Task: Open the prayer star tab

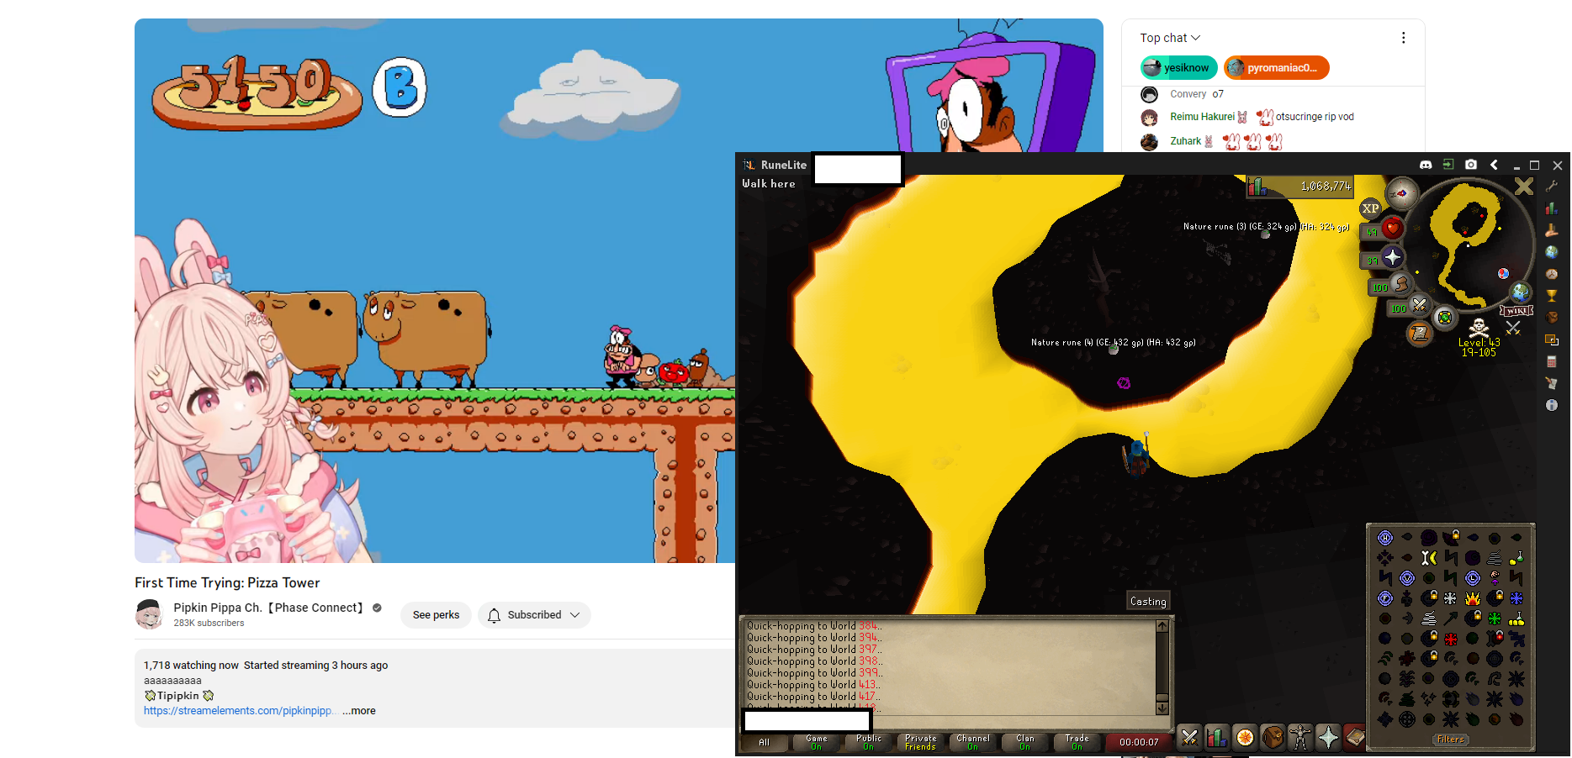Action: pyautogui.click(x=1328, y=738)
